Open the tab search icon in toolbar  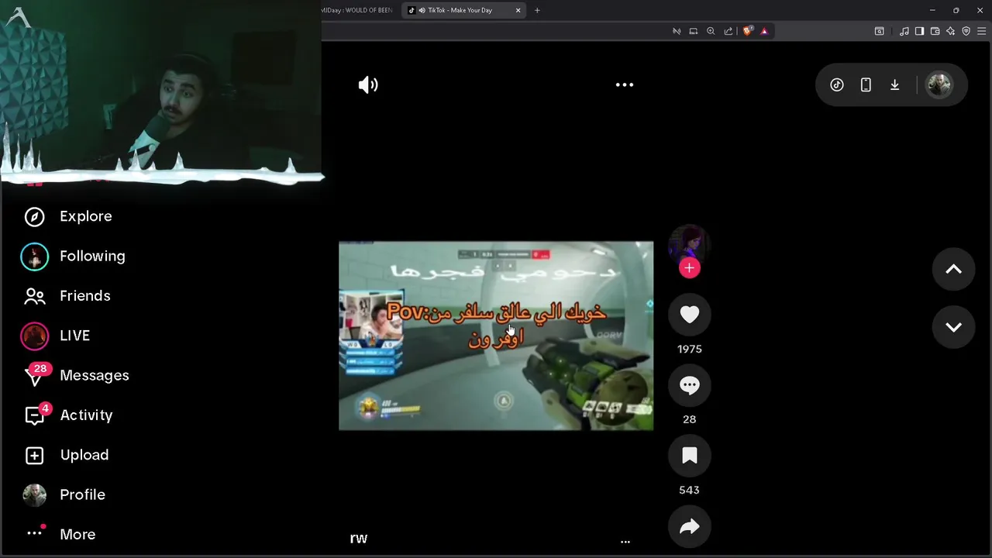(x=880, y=31)
